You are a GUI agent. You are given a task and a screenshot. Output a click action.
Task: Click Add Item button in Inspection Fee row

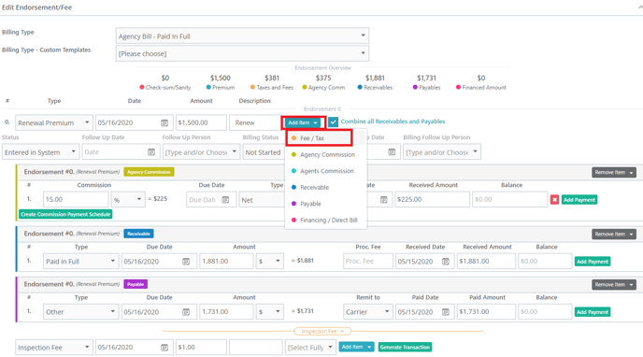point(356,347)
